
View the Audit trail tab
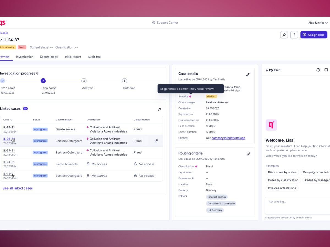click(95, 57)
